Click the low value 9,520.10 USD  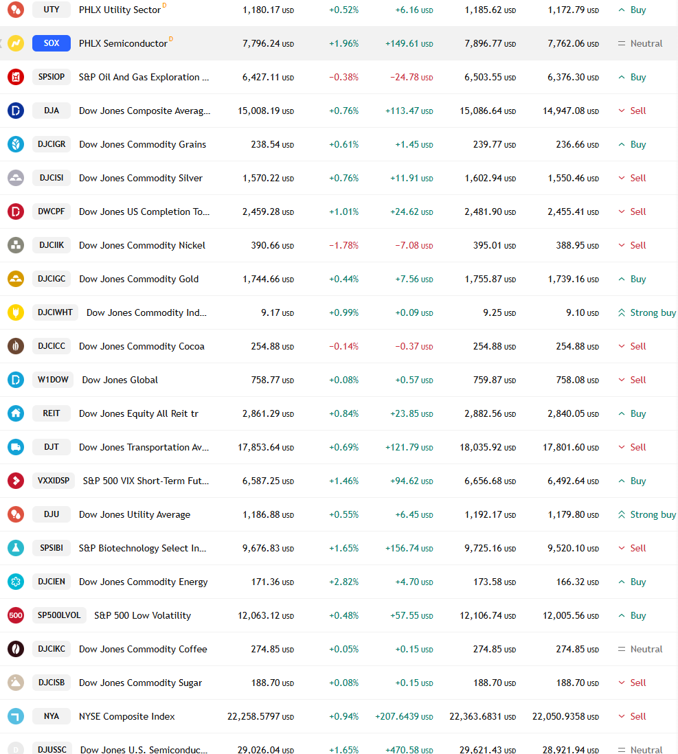coord(573,548)
